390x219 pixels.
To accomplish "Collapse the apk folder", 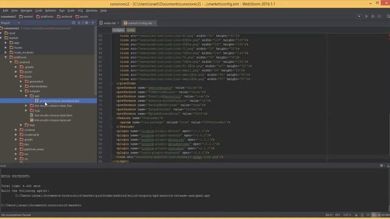I will click(x=26, y=96).
